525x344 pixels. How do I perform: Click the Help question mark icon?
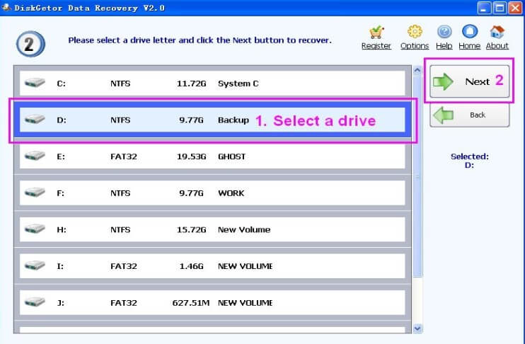coord(444,32)
